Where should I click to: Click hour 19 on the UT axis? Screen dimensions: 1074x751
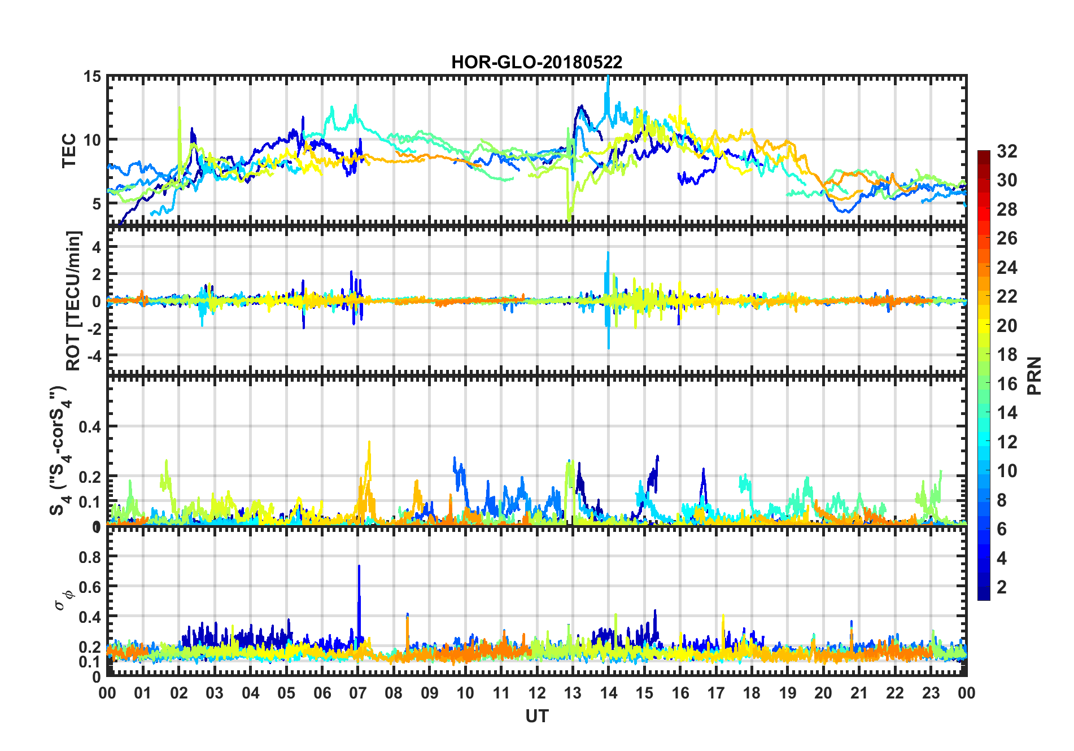[788, 693]
